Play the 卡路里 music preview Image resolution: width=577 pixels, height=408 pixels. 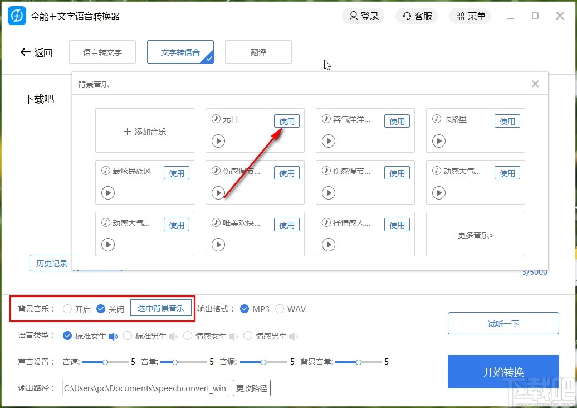(x=439, y=141)
